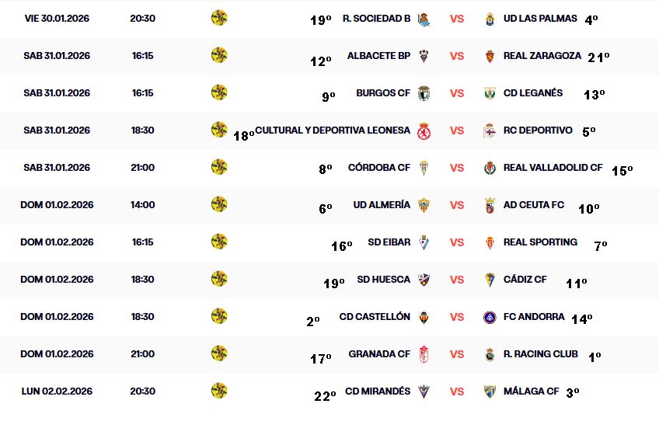Open the R. Racing Club team link
Image resolution: width=659 pixels, height=421 pixels.
pyautogui.click(x=540, y=354)
